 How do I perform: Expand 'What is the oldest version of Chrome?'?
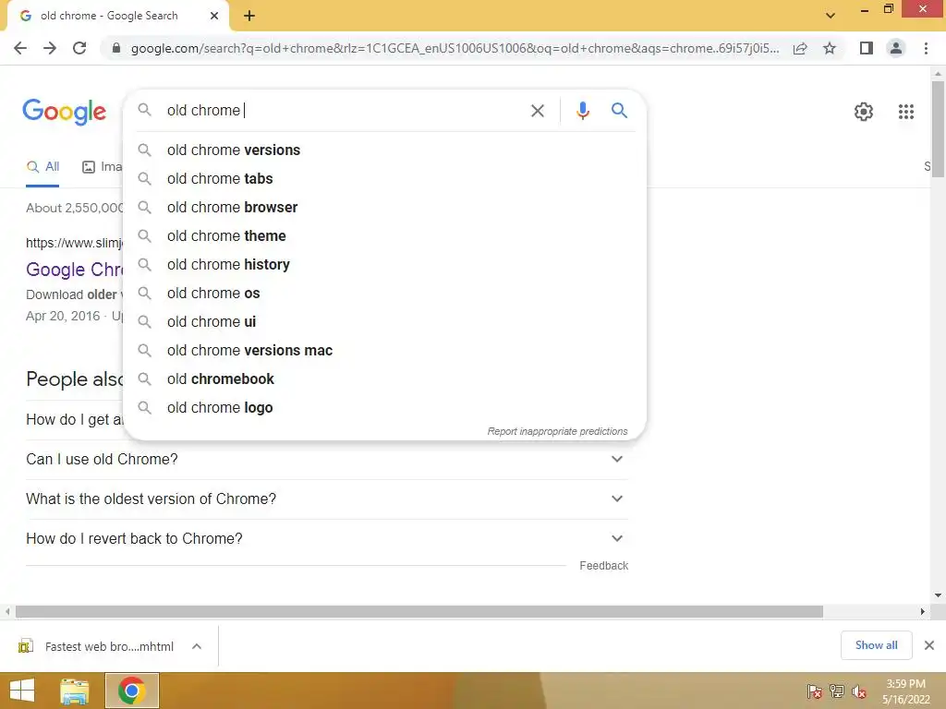(327, 499)
